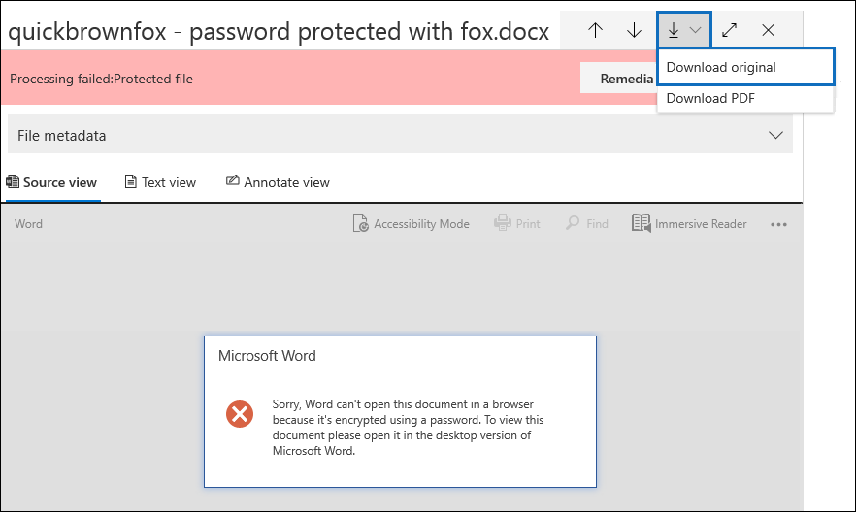
Task: Open Immersive Reader
Action: (689, 224)
